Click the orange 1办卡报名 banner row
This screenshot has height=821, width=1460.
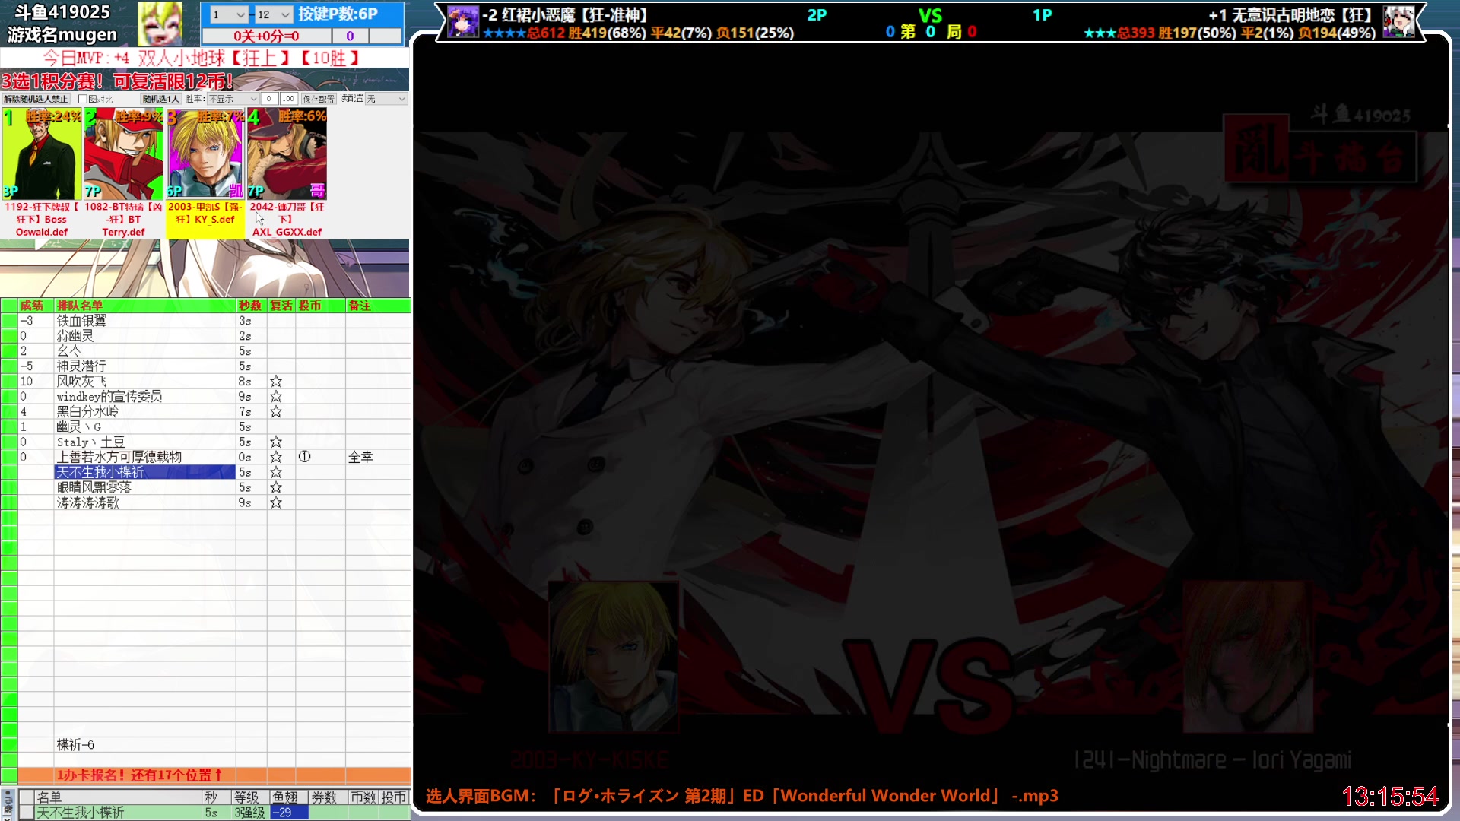pyautogui.click(x=214, y=775)
